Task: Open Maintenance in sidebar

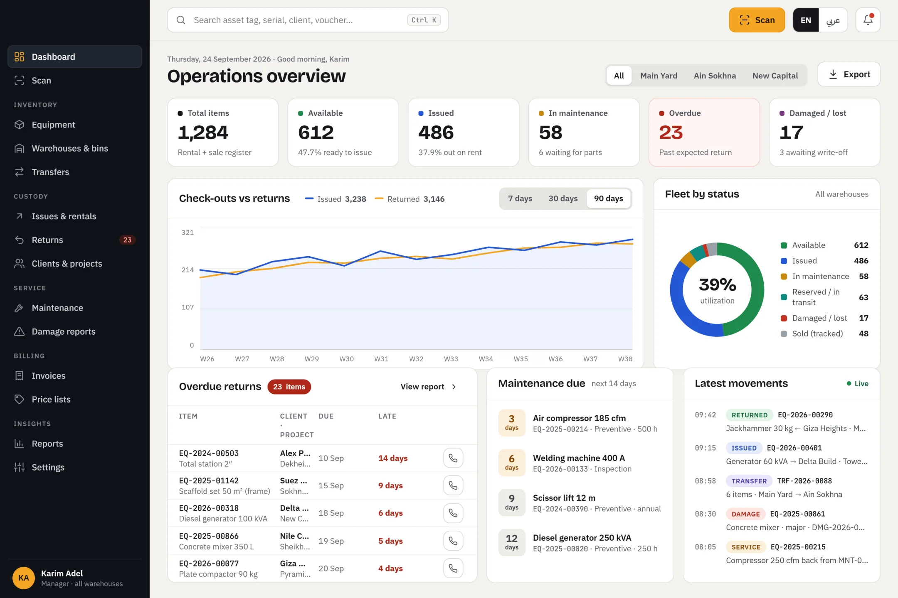Action: coord(75,308)
